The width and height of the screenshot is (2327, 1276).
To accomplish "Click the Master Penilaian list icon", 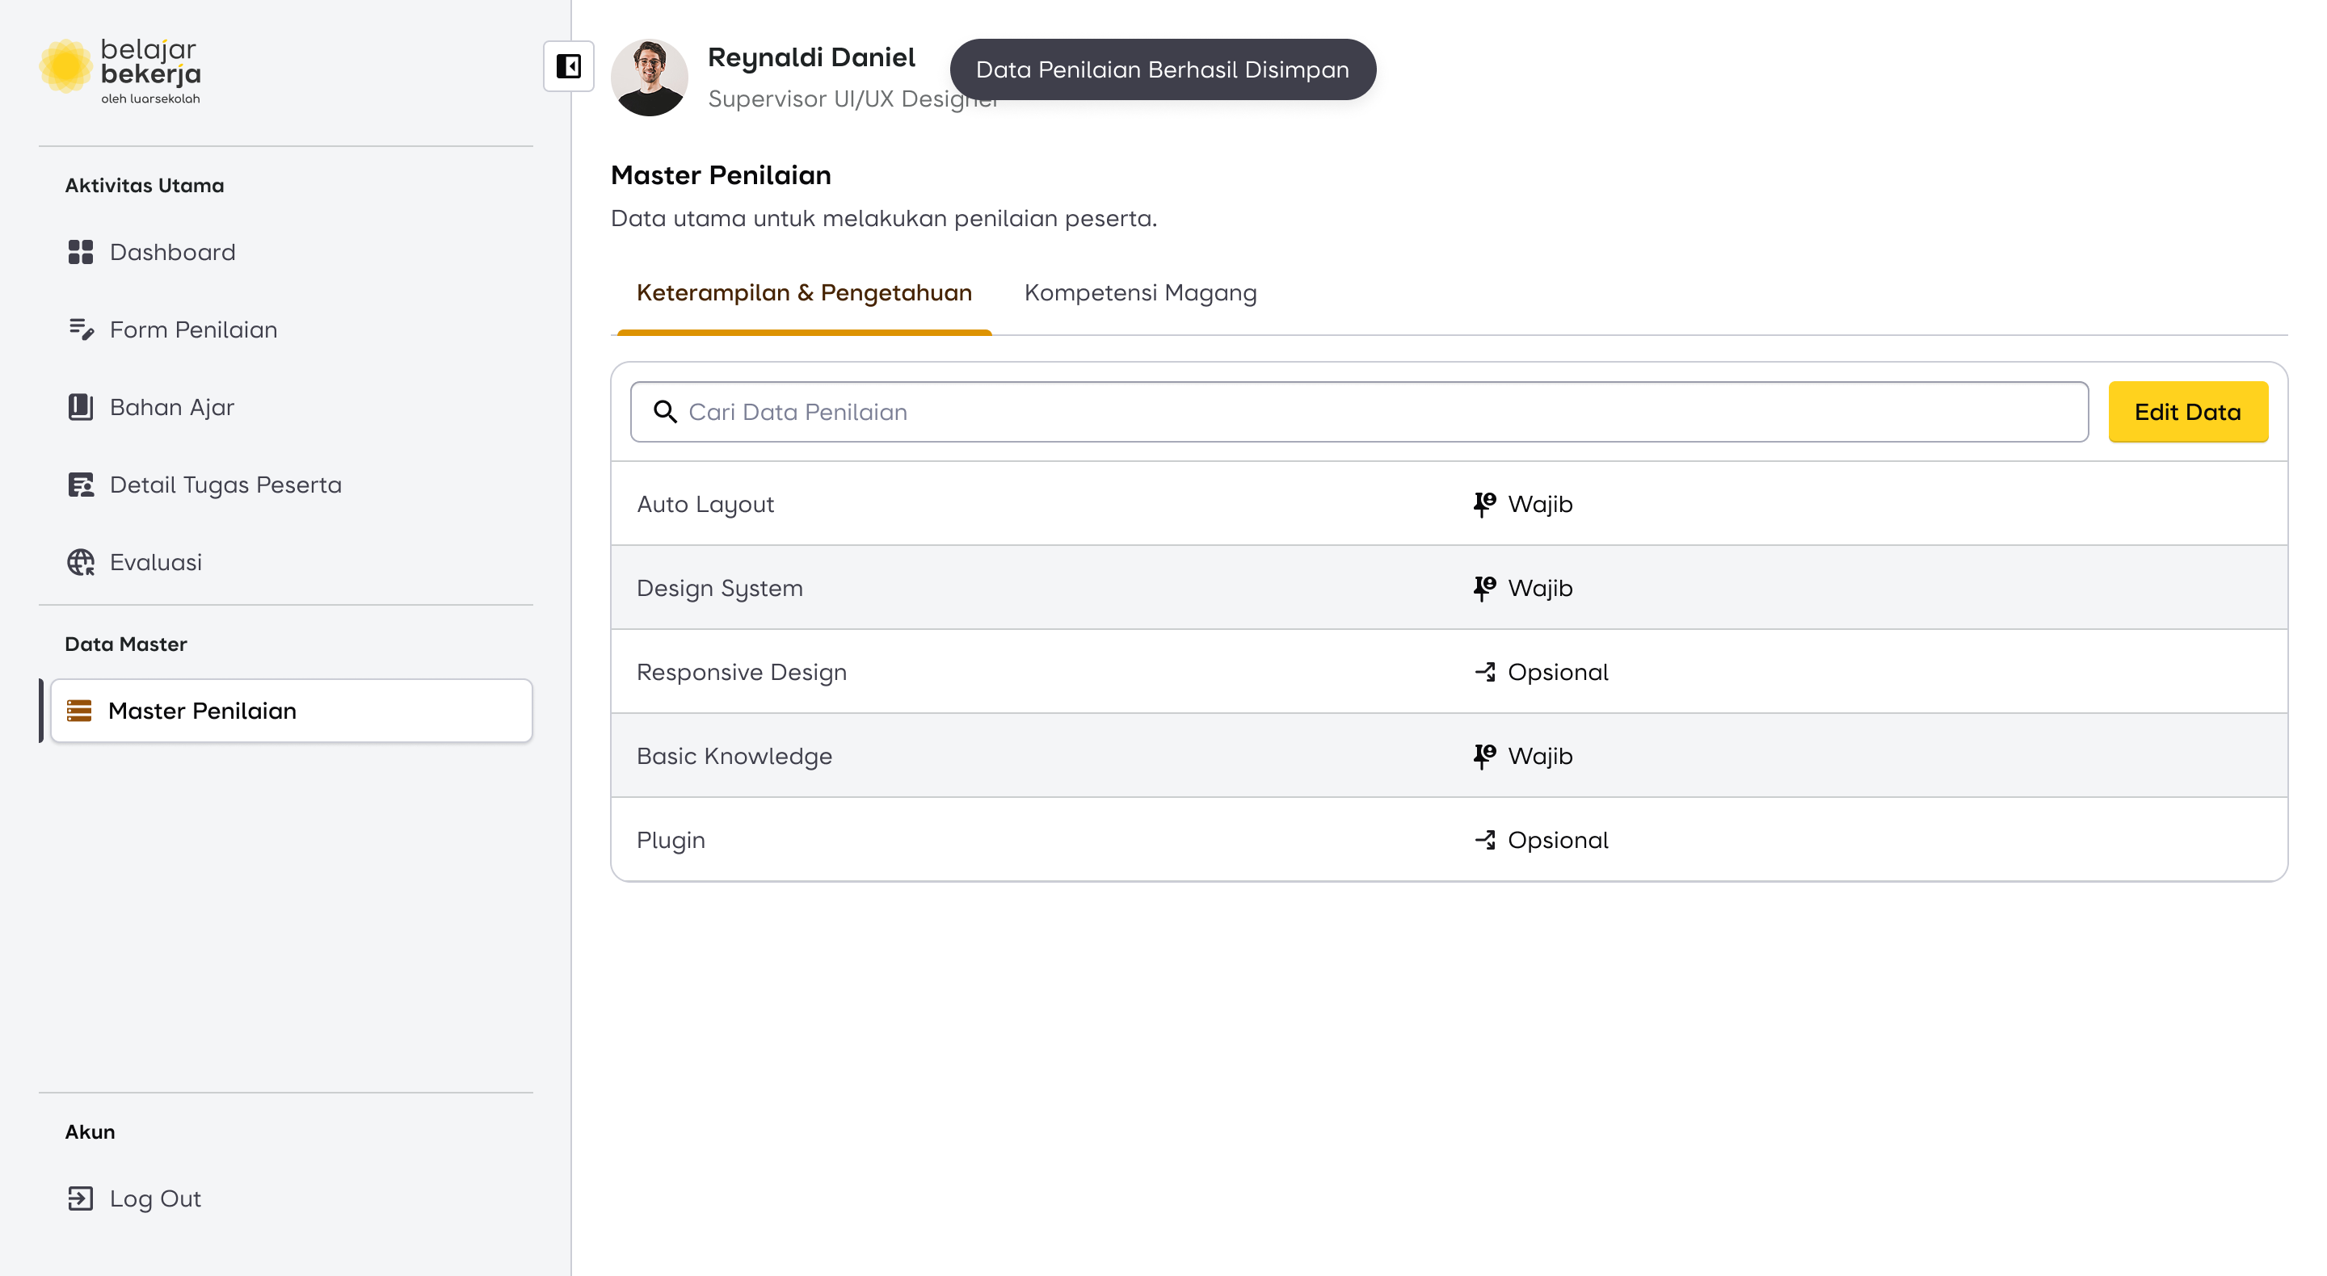I will [79, 711].
